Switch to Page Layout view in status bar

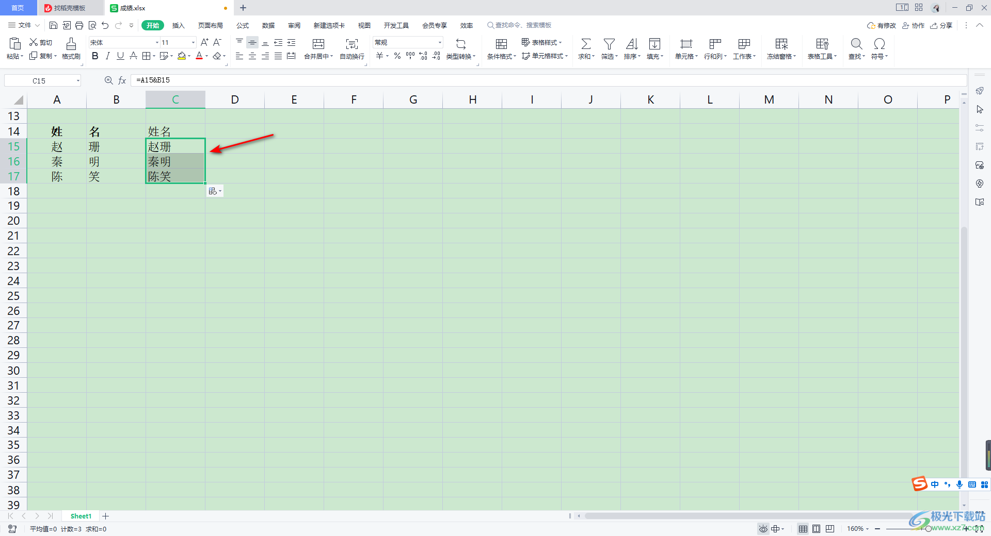pos(817,529)
